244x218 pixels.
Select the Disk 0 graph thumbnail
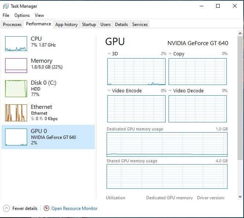pyautogui.click(x=16, y=88)
